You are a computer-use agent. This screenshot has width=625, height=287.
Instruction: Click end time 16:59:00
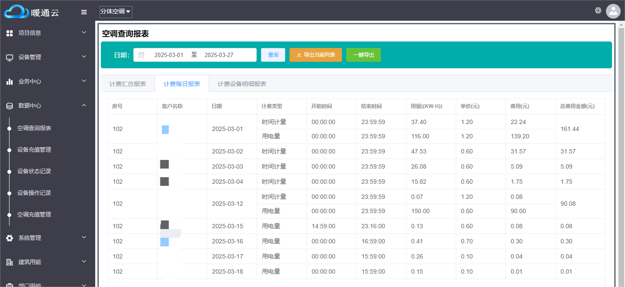tap(373, 241)
